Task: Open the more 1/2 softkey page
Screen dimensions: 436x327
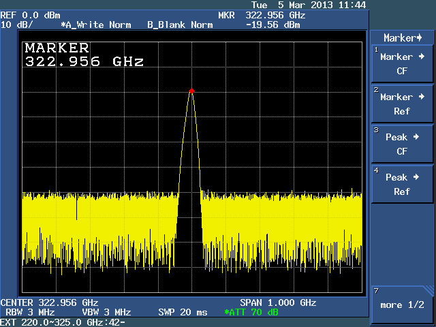Action: pyautogui.click(x=402, y=305)
